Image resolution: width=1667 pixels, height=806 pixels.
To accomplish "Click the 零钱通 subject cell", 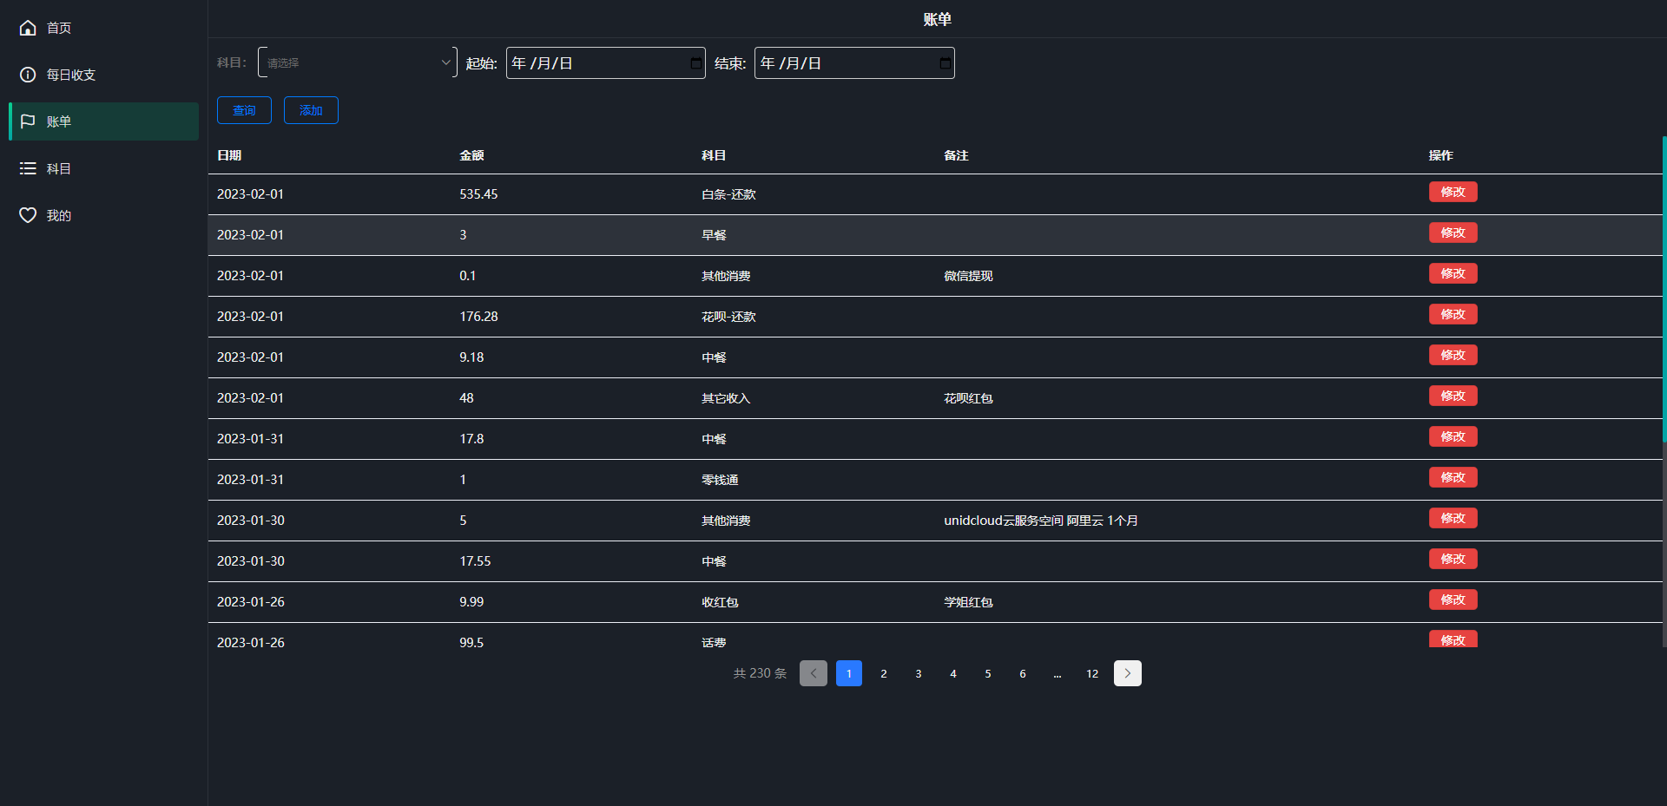I will (x=720, y=480).
